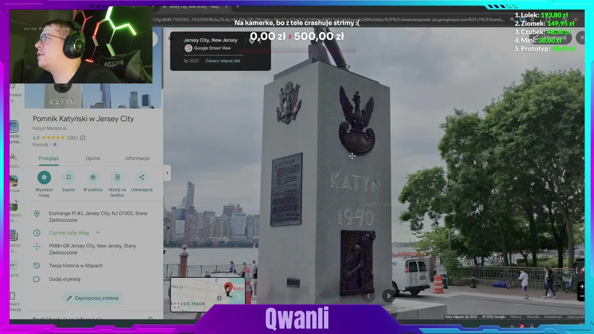The height and width of the screenshot is (334, 594).
Task: Click Dodaj etykietę to add a label
Action: pos(65,279)
